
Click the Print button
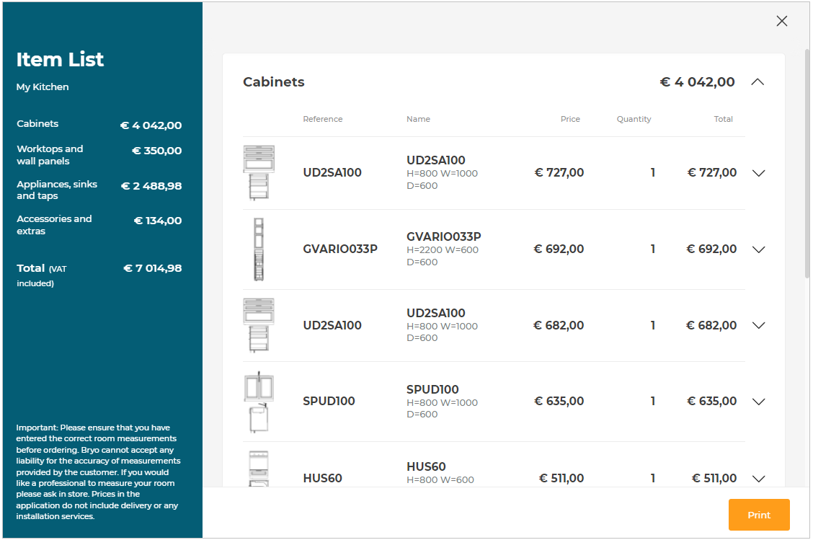[758, 515]
